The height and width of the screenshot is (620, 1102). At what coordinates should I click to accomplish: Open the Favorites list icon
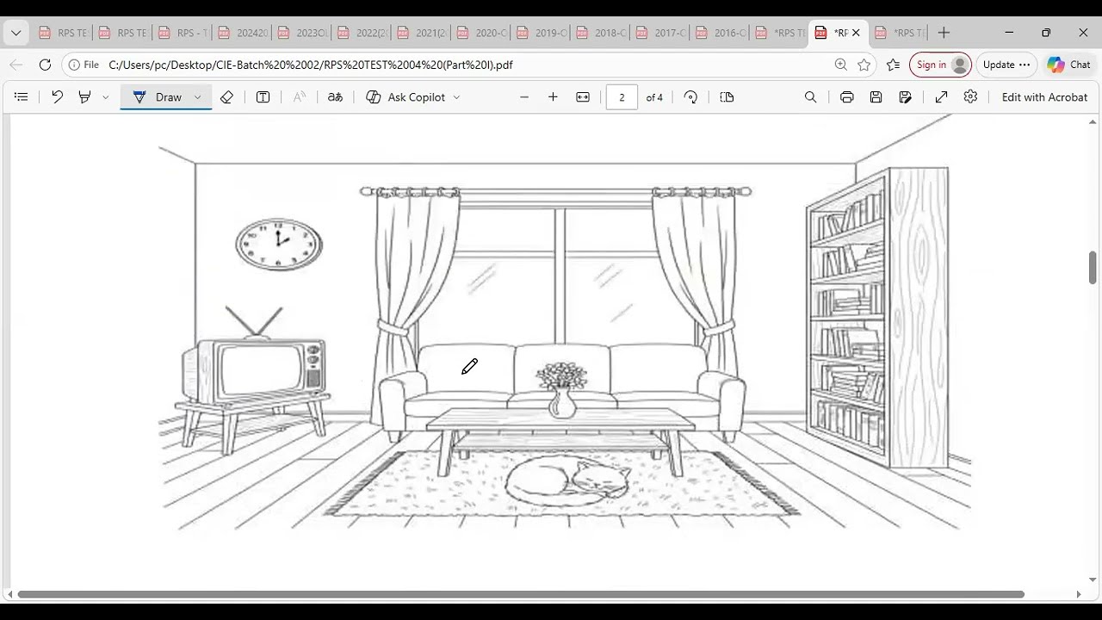coord(893,65)
